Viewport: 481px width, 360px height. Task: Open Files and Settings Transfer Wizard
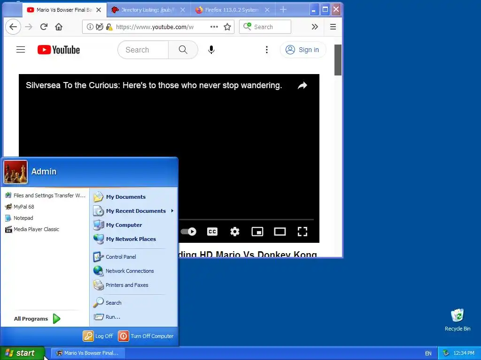[46, 195]
